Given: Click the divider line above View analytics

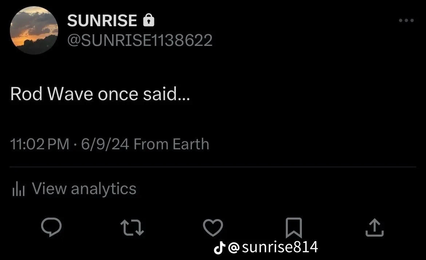Looking at the screenshot, I should (213, 167).
